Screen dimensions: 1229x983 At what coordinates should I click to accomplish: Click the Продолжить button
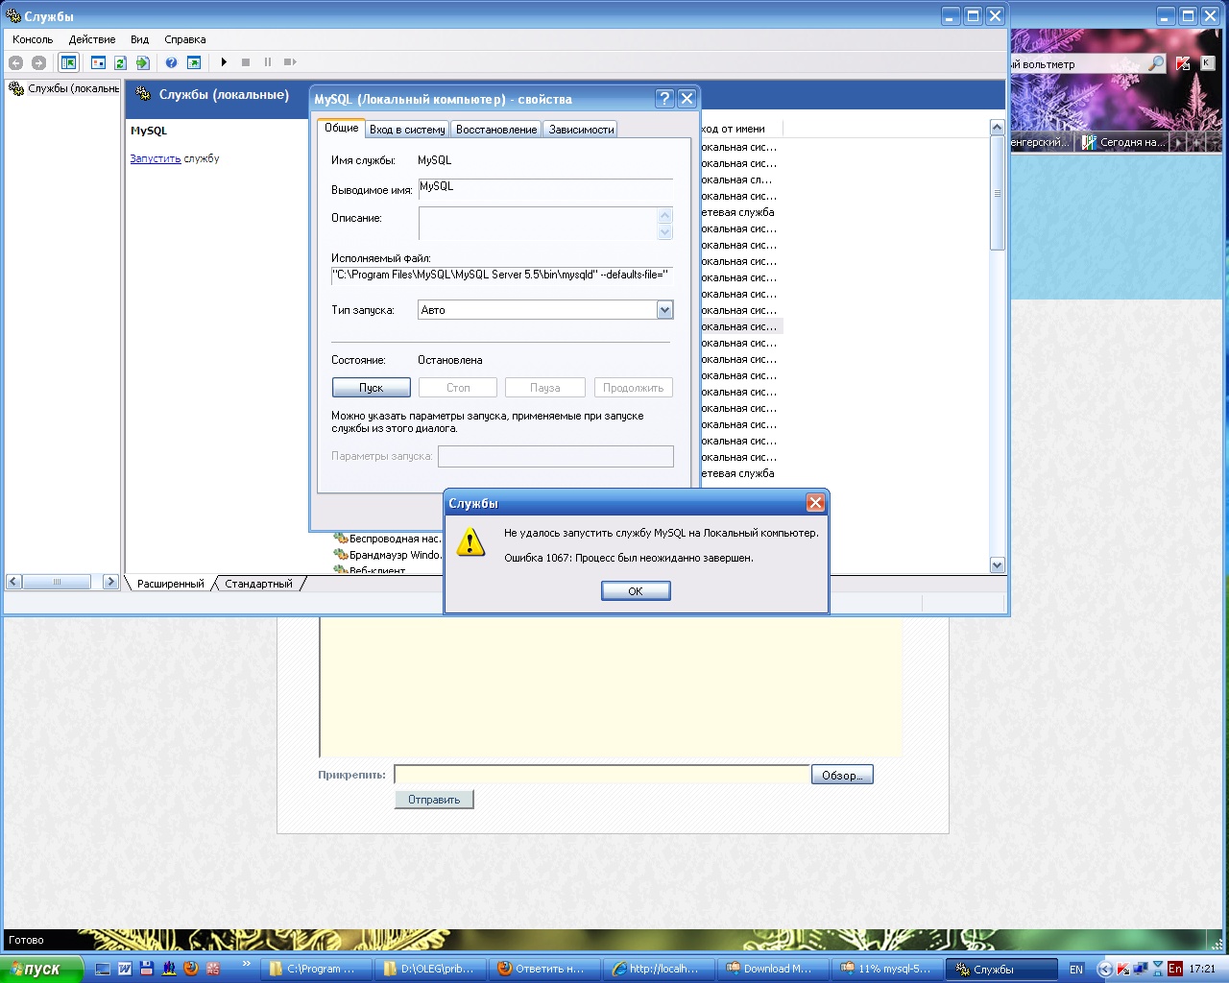[633, 388]
